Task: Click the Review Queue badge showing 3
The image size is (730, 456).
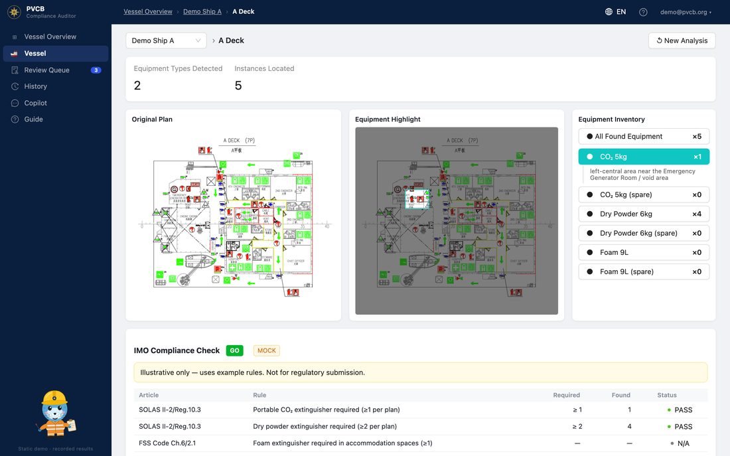Action: pyautogui.click(x=96, y=70)
